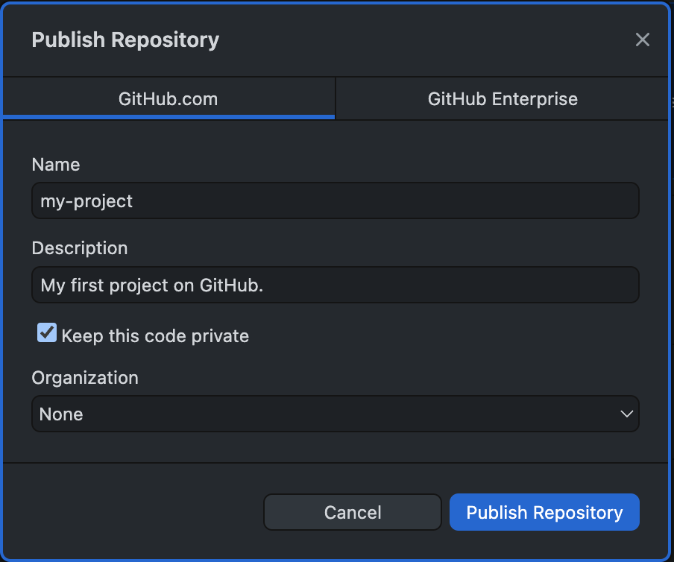Switch to the GitHub.com tab
This screenshot has height=562, width=674.
coord(168,98)
